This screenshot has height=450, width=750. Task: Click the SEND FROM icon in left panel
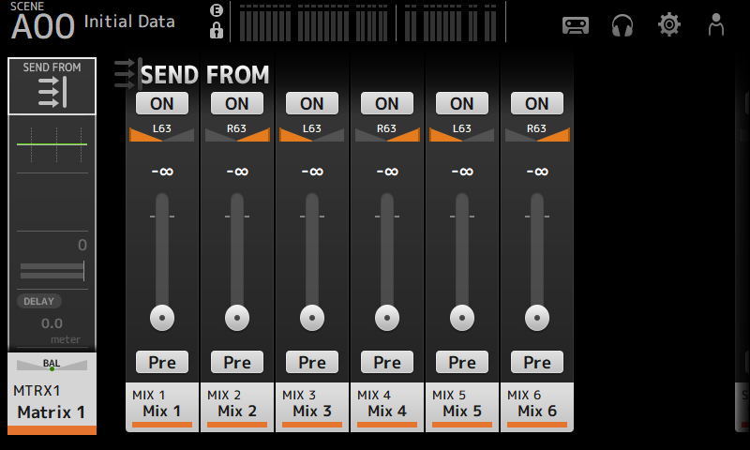click(52, 86)
